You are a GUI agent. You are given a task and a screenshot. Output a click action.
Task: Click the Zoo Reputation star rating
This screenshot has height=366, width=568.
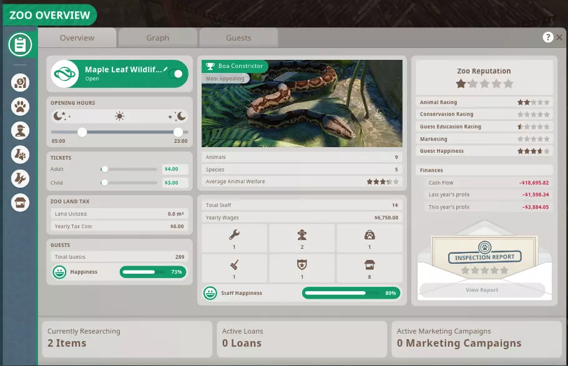click(x=484, y=84)
